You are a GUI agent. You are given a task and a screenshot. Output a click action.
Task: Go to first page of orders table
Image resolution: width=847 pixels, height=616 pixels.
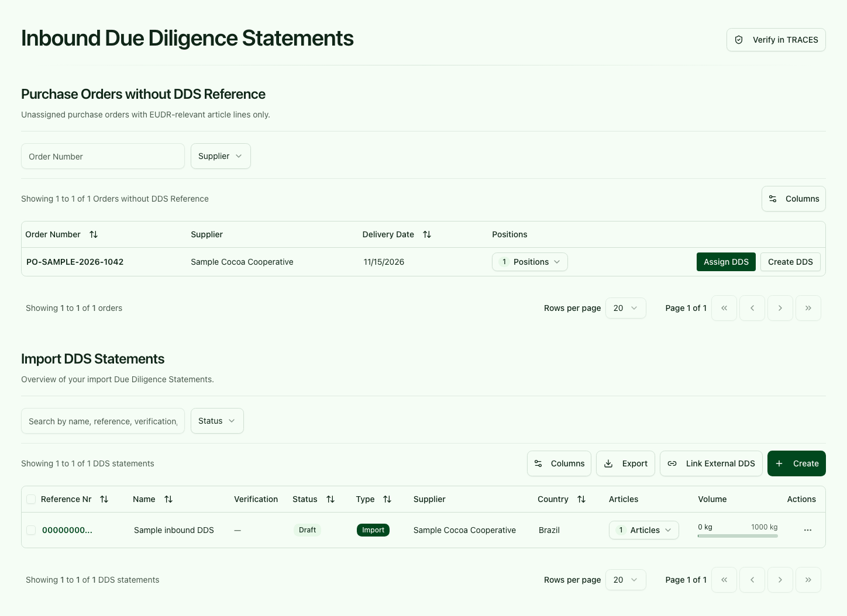[724, 308]
